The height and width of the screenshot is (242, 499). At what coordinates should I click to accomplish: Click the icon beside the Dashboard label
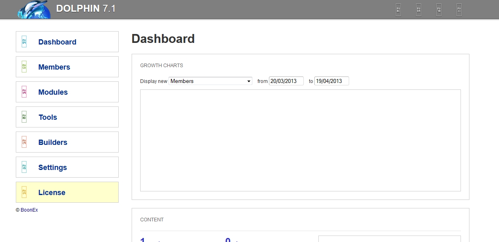24,42
